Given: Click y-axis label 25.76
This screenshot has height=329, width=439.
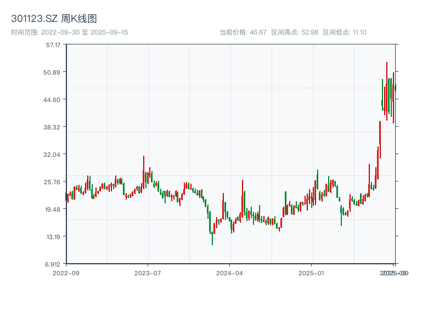Looking at the screenshot, I should (x=52, y=182).
